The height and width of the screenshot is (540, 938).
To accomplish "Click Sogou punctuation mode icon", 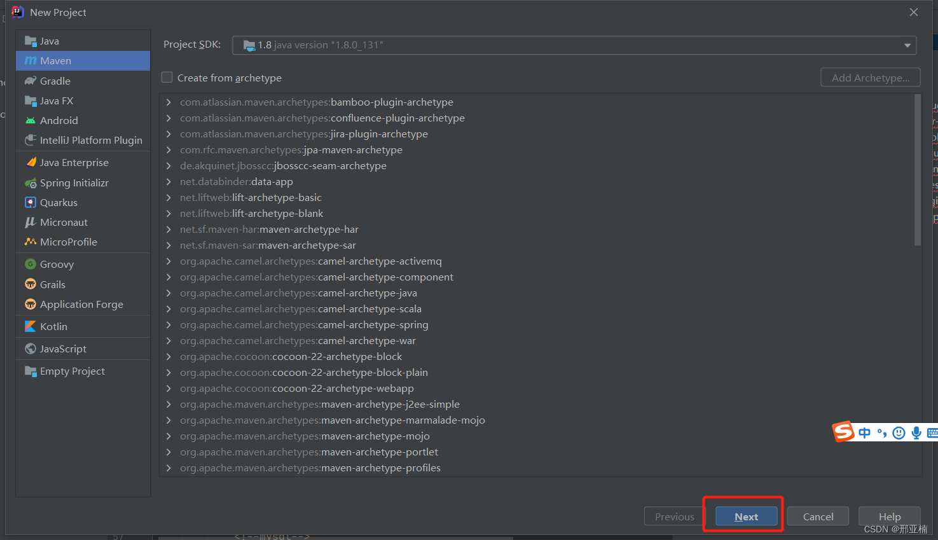I will pyautogui.click(x=881, y=433).
